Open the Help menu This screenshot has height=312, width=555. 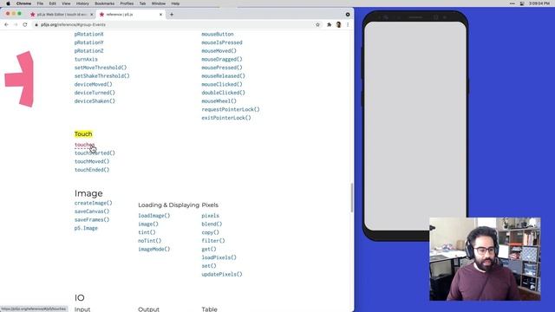click(x=175, y=3)
